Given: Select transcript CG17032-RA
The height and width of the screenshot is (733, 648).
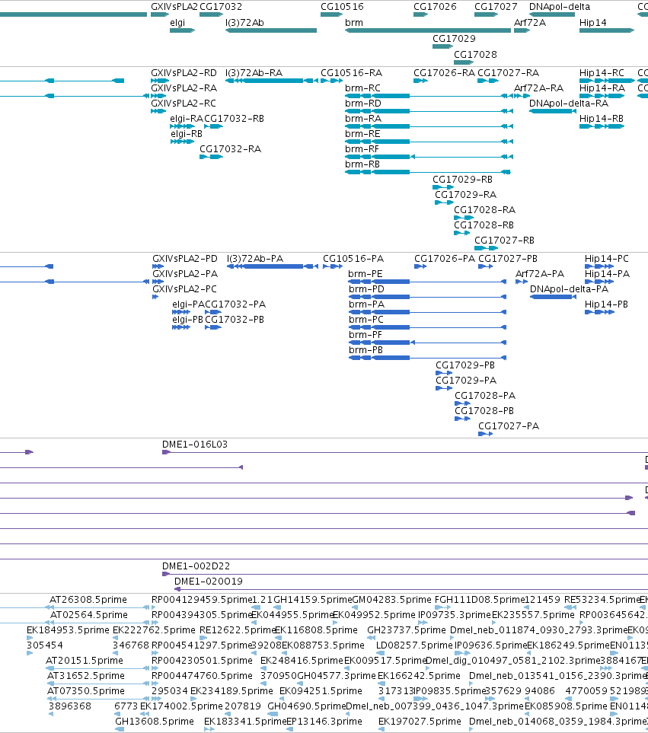Looking at the screenshot, I should point(211,157).
